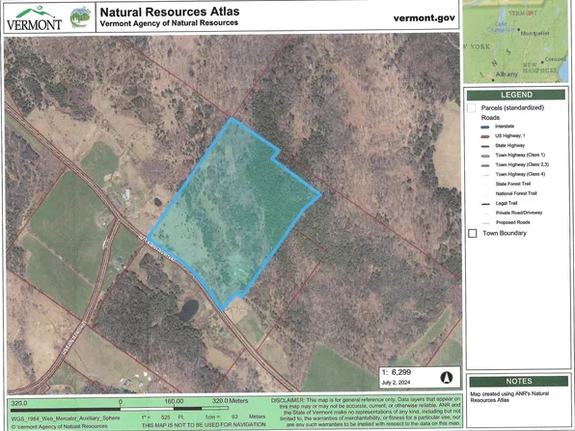Select the Vermont Agency of Natural Resources subtitle
The width and height of the screenshot is (575, 431).
point(169,23)
